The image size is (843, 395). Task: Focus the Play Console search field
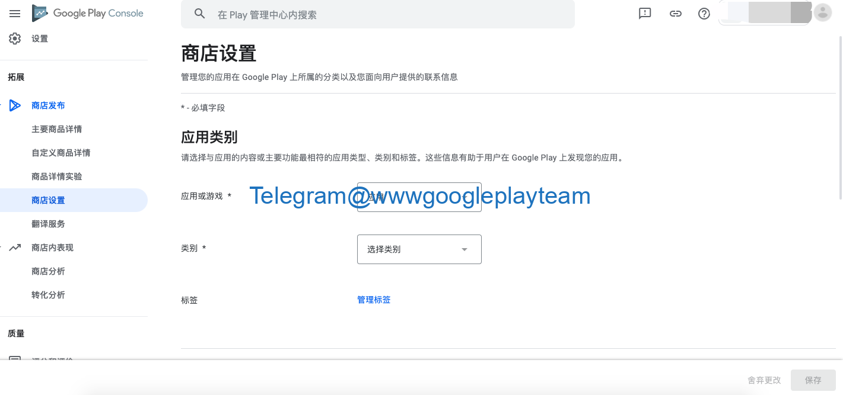[x=378, y=14]
